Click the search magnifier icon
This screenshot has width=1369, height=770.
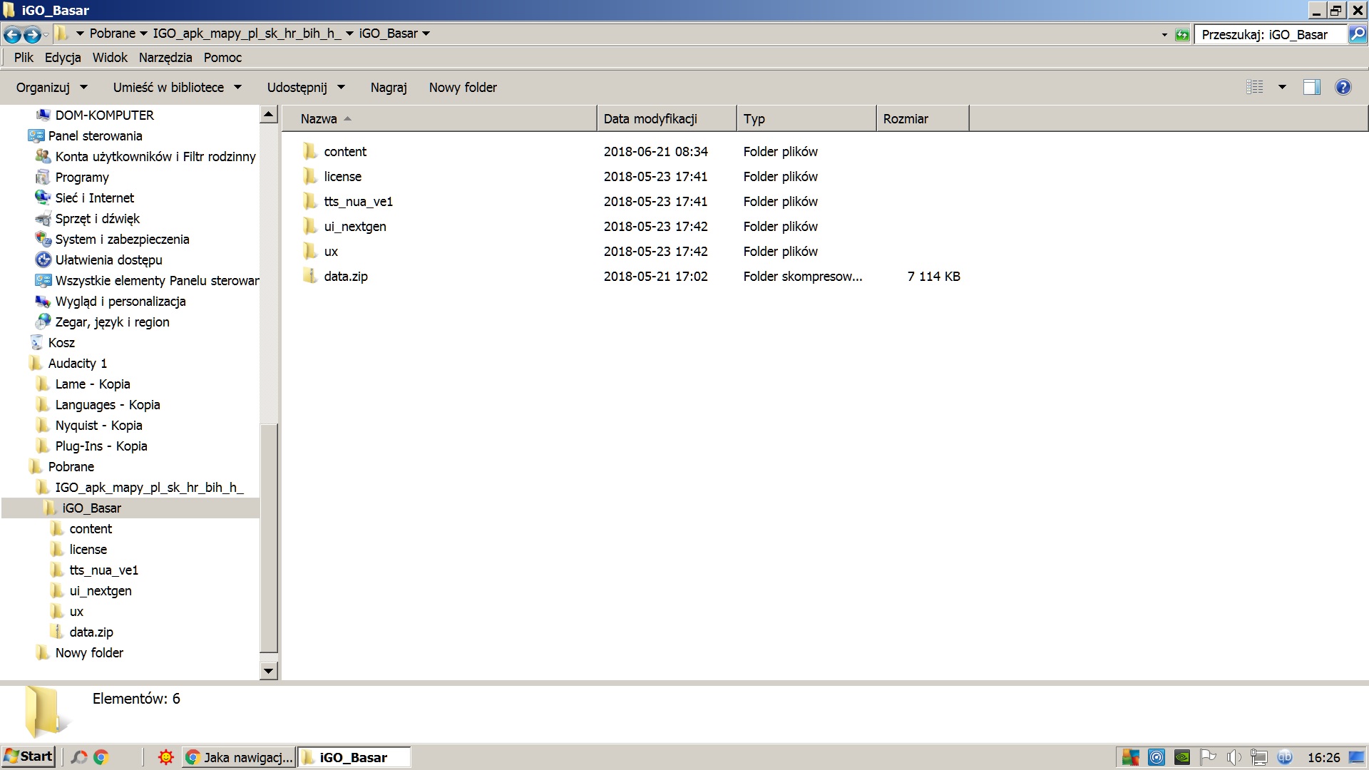[x=1358, y=34]
